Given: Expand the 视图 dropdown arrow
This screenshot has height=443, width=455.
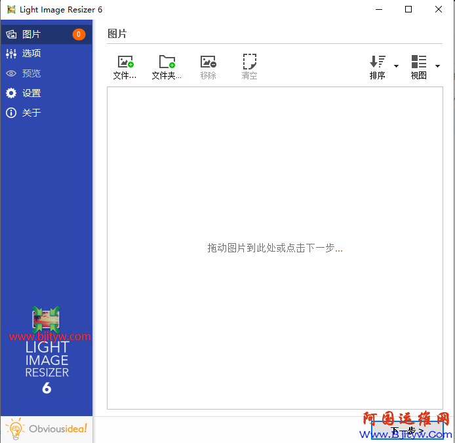Looking at the screenshot, I should 437,66.
